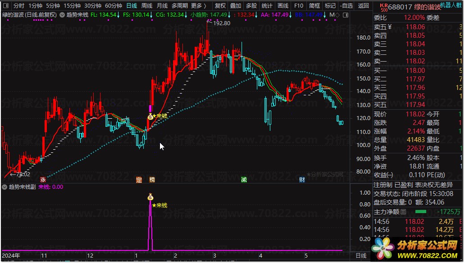Click the 现价 118.02 value
The image size is (465, 263).
pos(415,114)
